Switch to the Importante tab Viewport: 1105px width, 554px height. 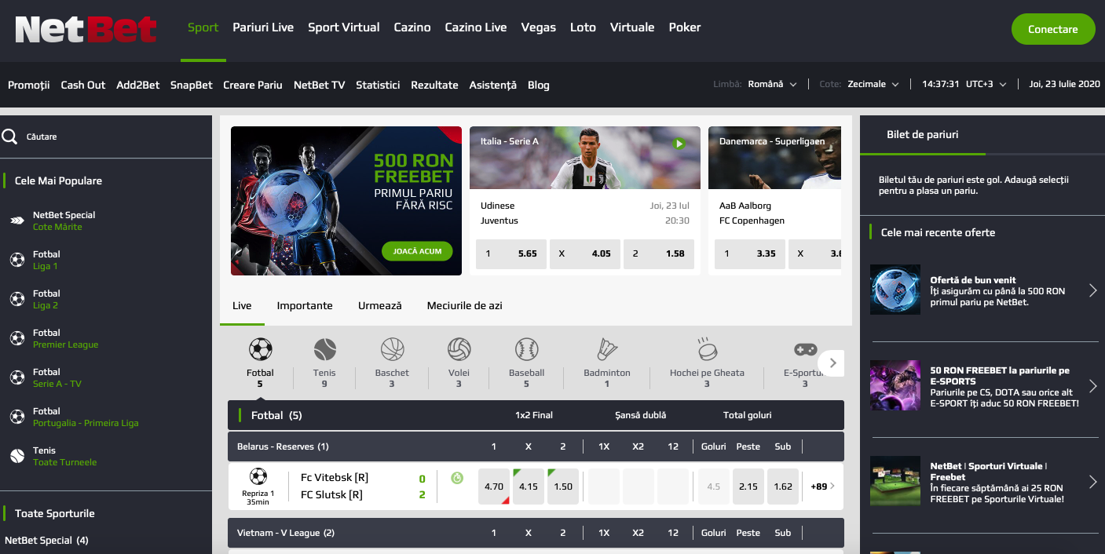[305, 305]
